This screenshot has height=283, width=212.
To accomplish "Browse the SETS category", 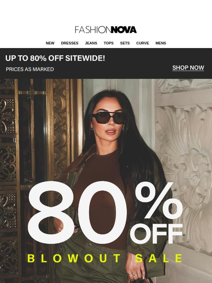I will (x=125, y=43).
